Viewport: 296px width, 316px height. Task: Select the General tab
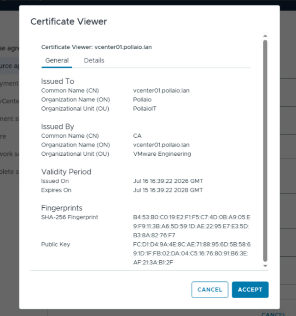point(57,60)
